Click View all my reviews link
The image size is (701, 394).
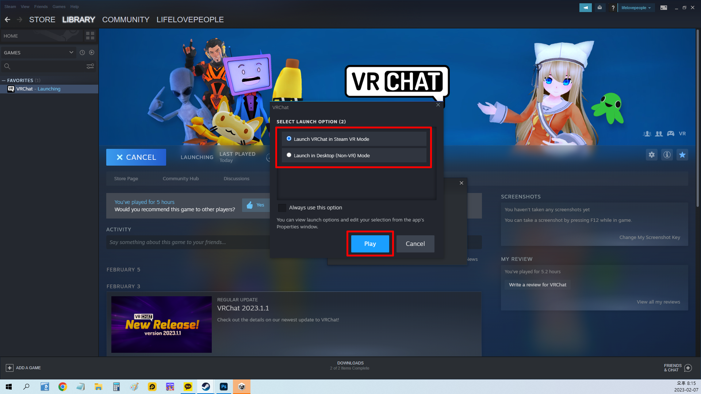(x=658, y=302)
